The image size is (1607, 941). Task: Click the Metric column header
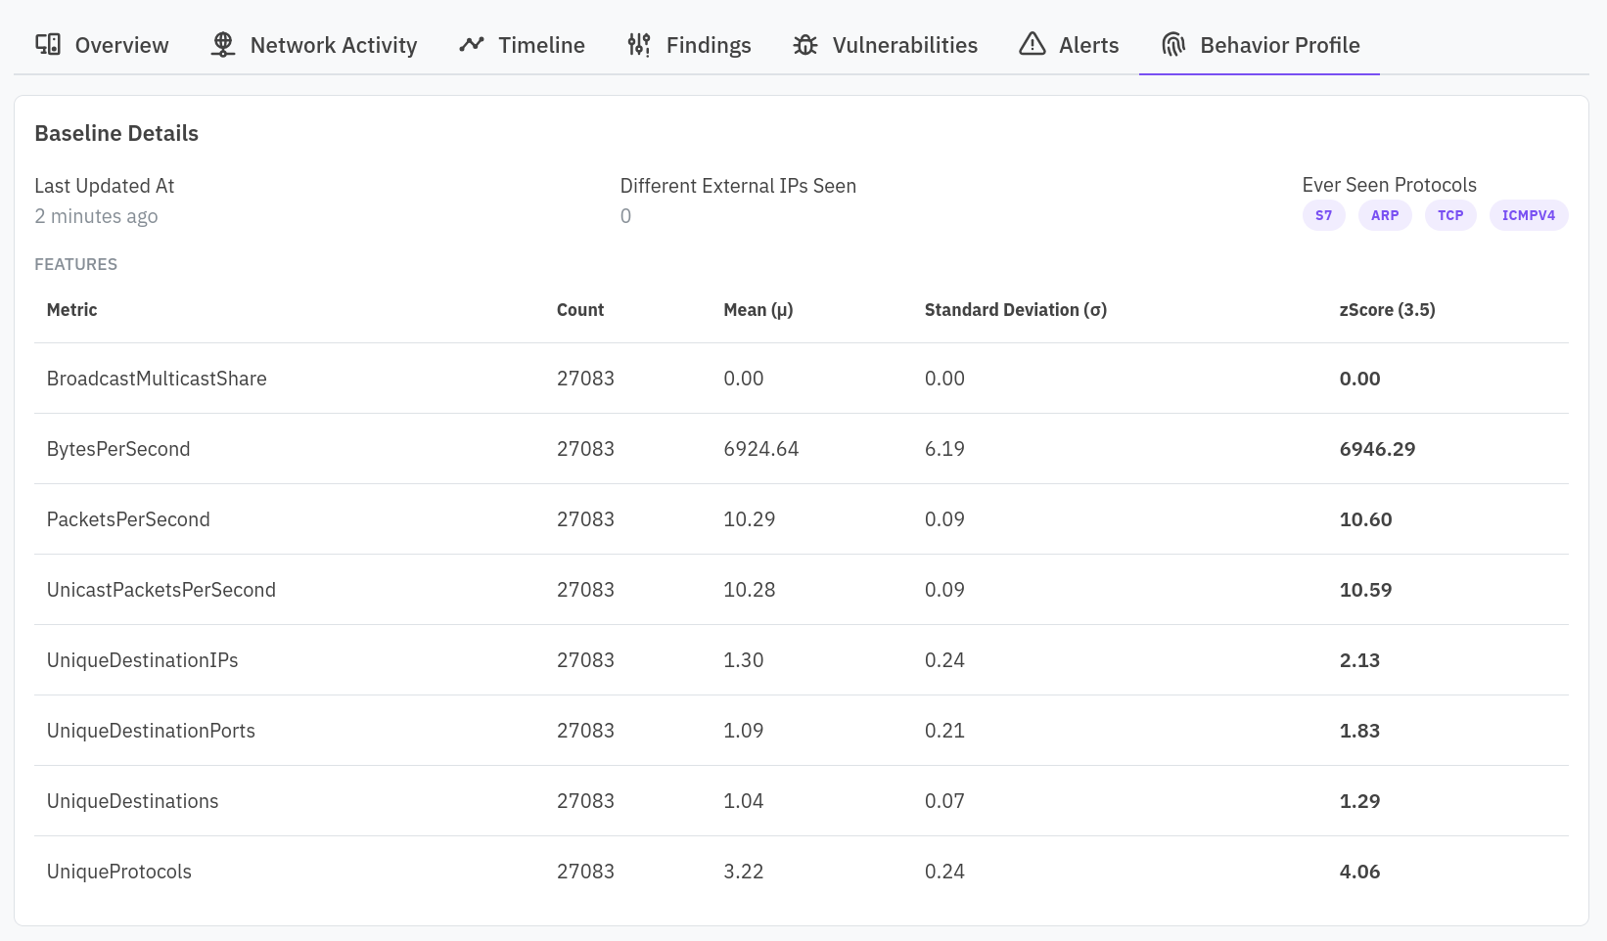72,310
